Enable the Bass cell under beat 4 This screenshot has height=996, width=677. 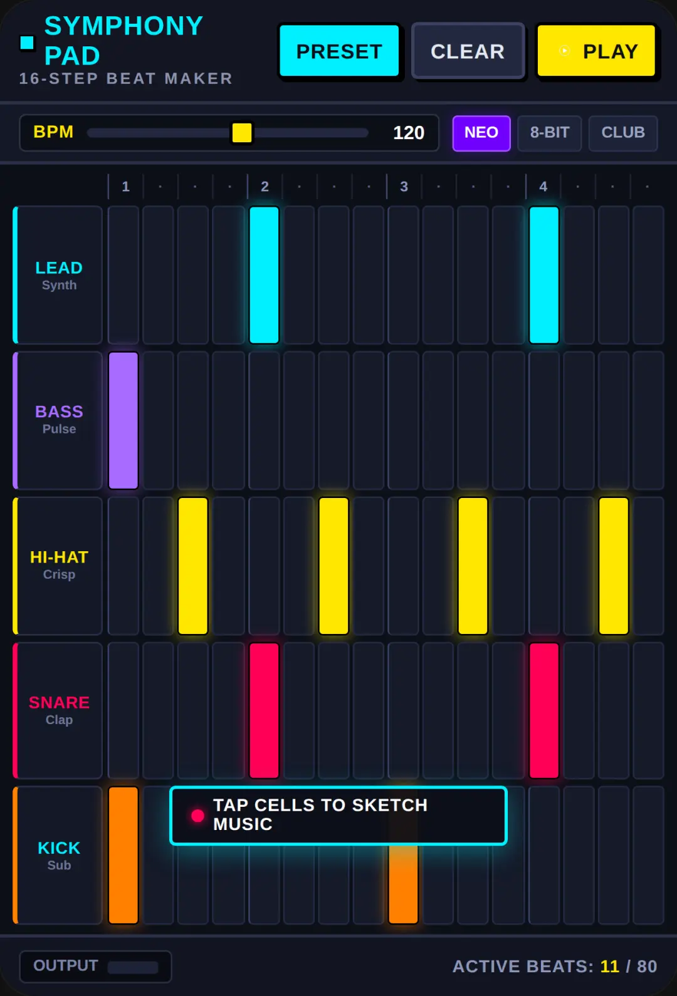coord(544,420)
